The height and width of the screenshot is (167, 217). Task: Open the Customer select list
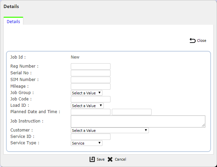(x=110, y=131)
